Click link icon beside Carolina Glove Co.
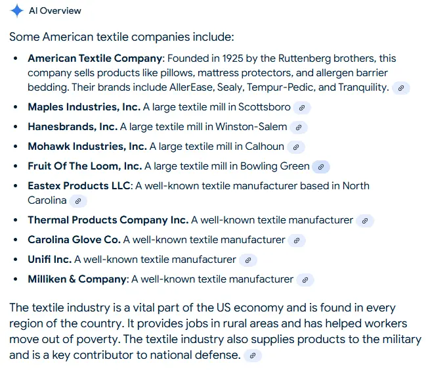The image size is (428, 370). [x=297, y=241]
